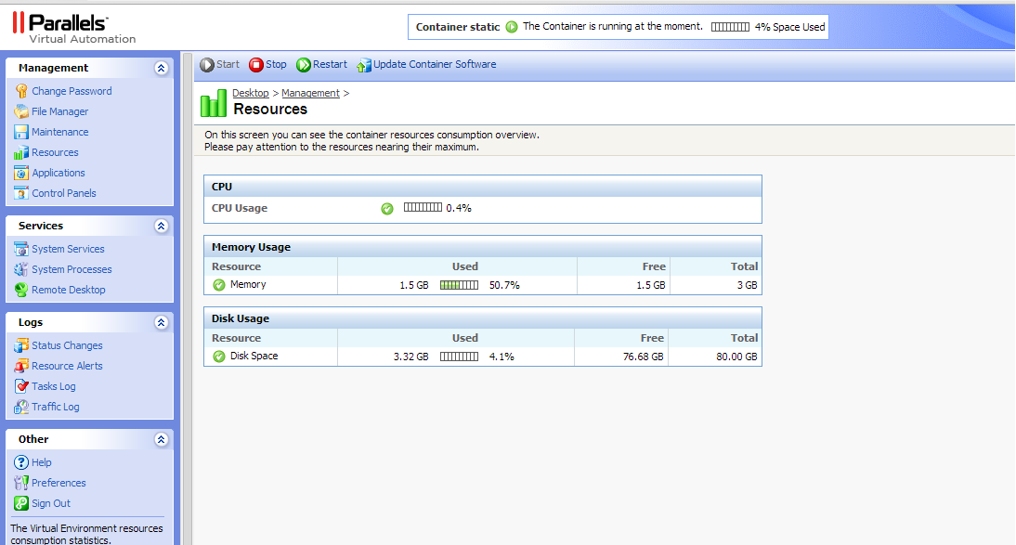Click the Control Panels icon

pyautogui.click(x=21, y=193)
